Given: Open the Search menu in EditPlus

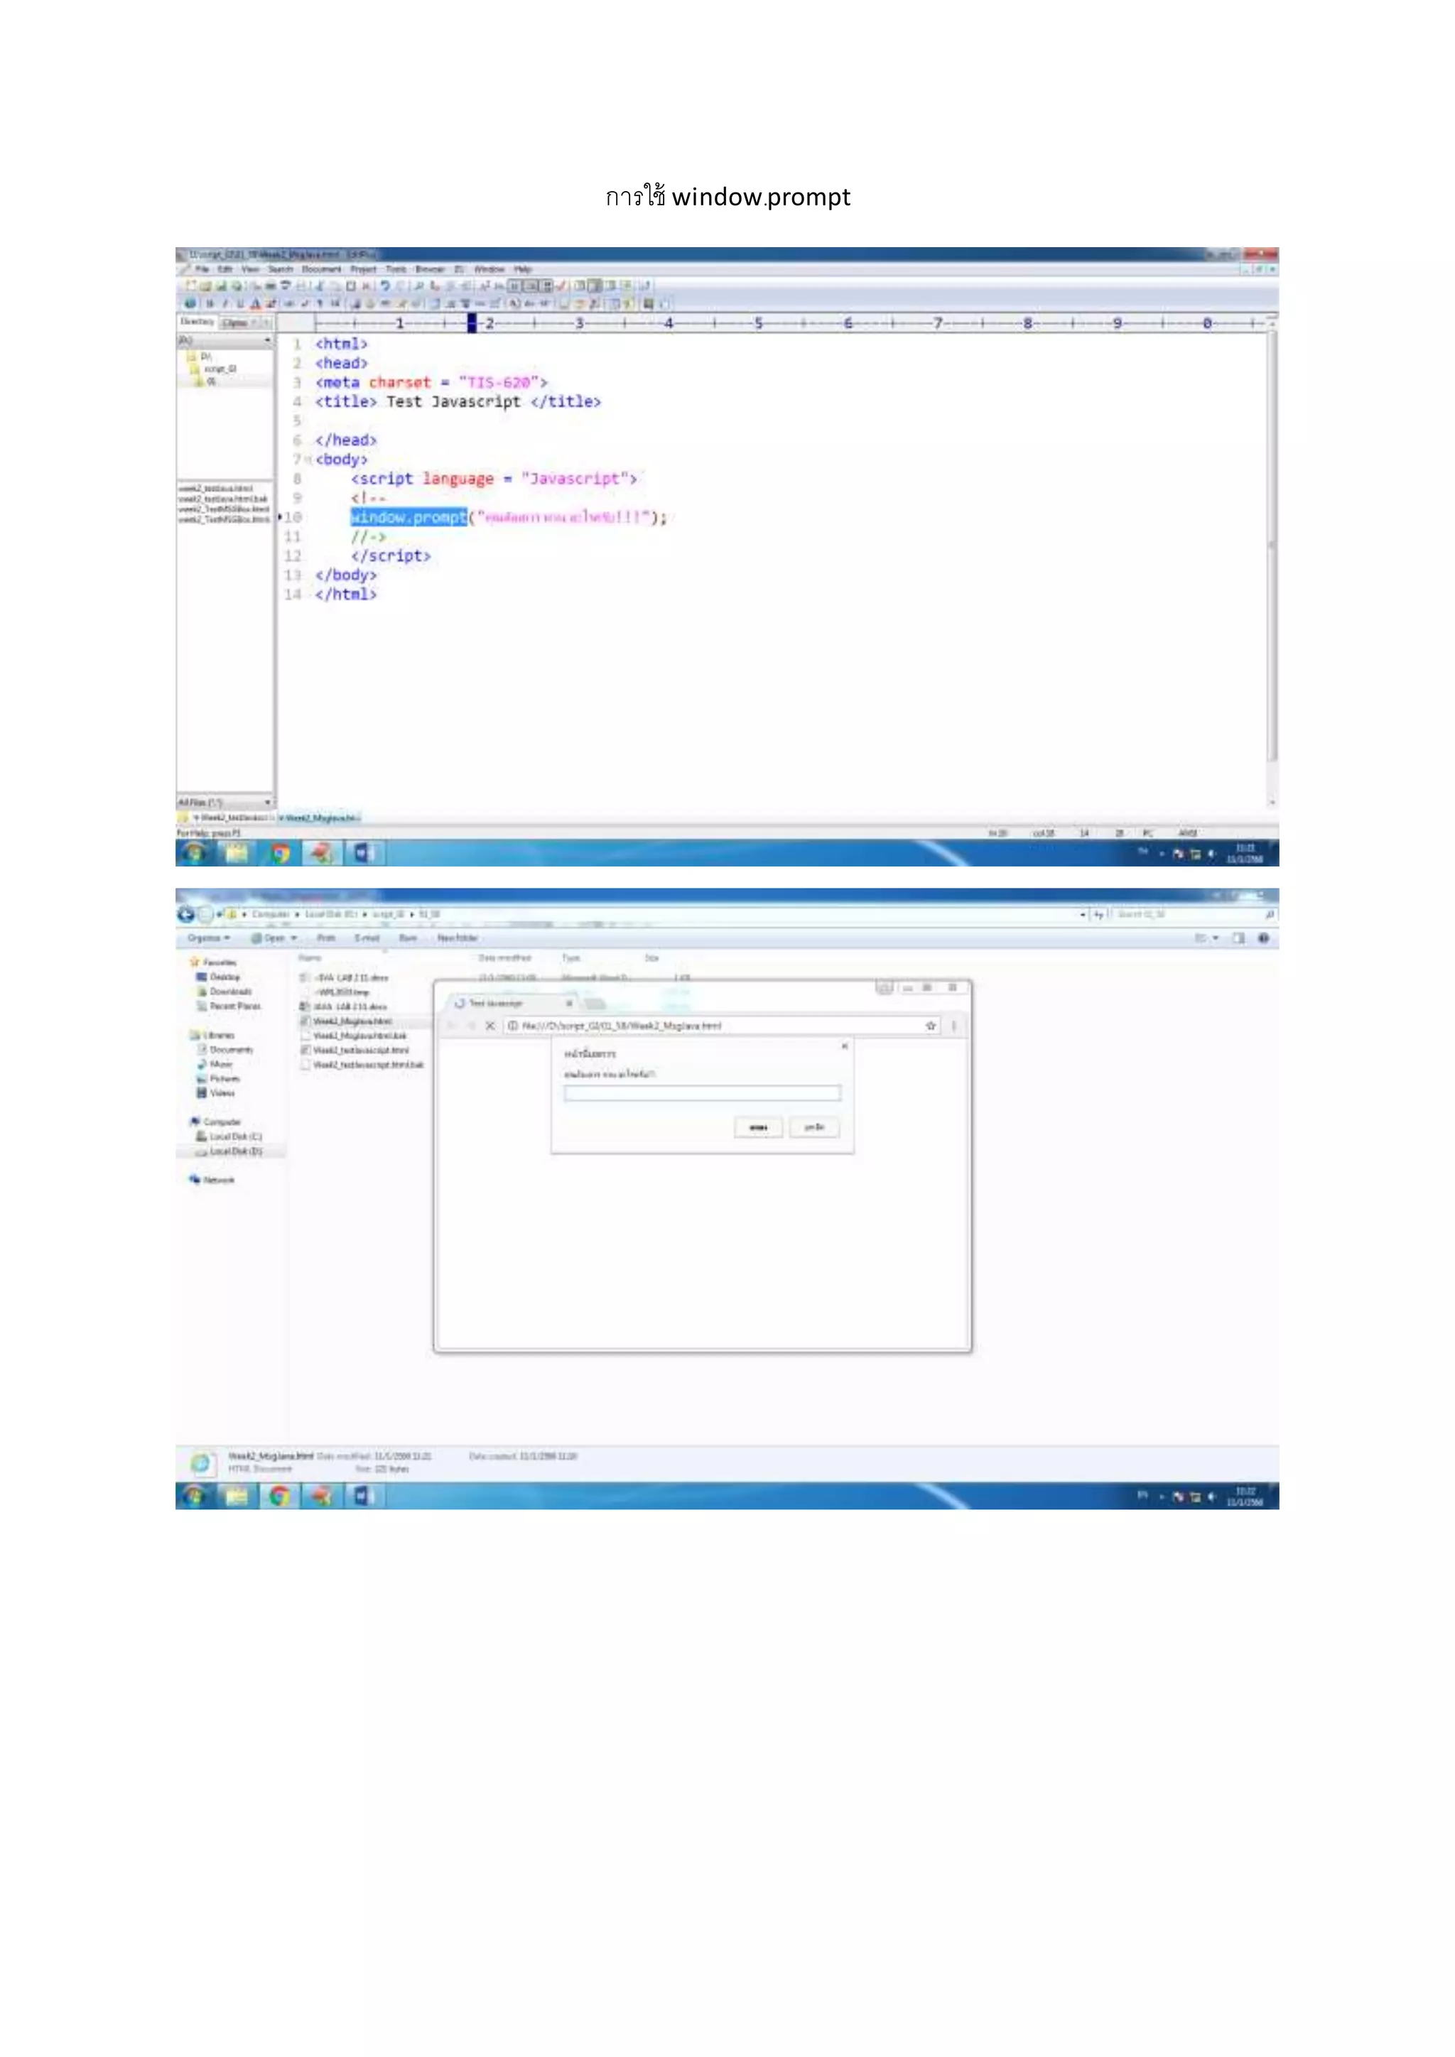Looking at the screenshot, I should (281, 268).
